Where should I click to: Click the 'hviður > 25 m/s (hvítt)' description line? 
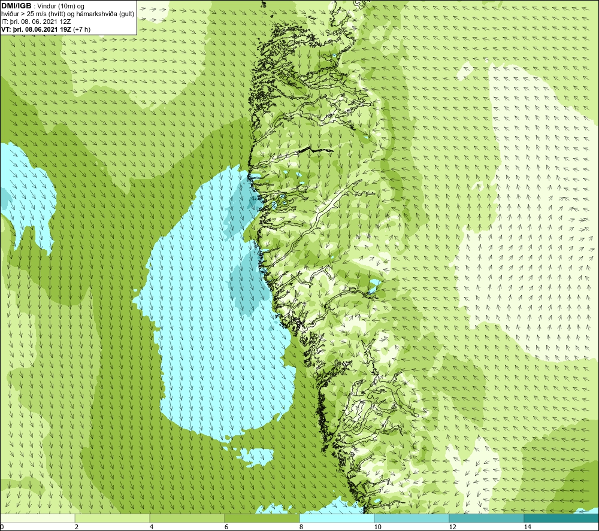(68, 14)
